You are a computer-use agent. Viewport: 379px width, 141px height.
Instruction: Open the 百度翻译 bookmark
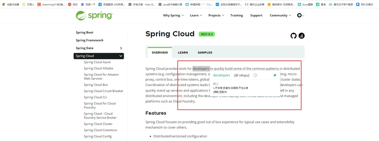111,4
